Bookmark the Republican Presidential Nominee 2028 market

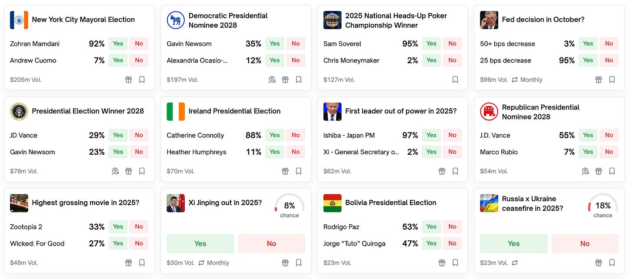coord(612,171)
